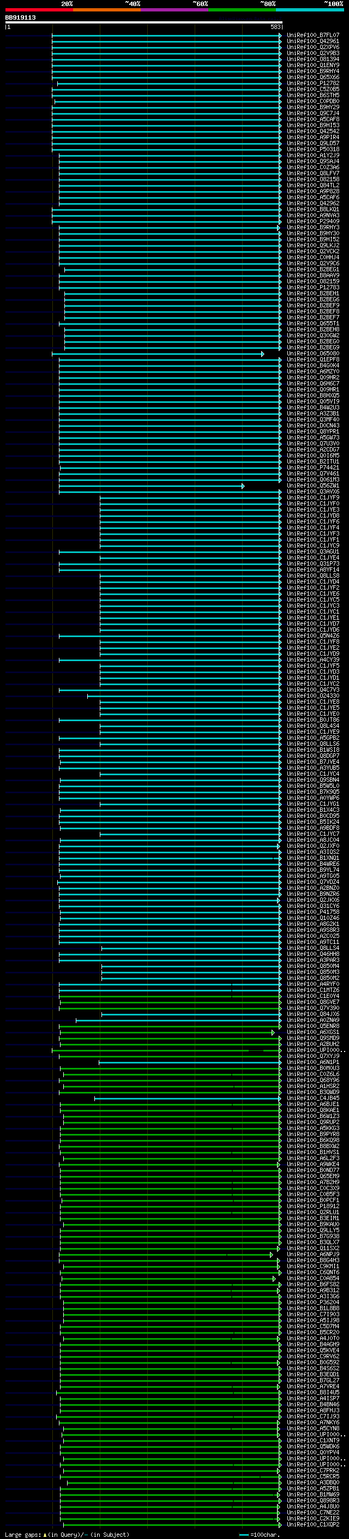Select UniRef100_Q8YPR1 label

coord(313,431)
